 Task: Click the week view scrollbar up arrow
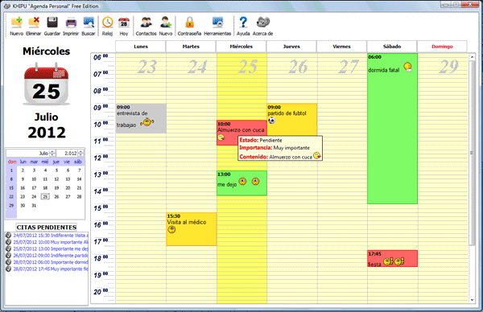pos(472,57)
